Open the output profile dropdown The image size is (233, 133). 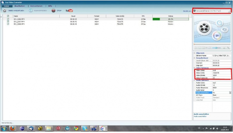coord(230,11)
